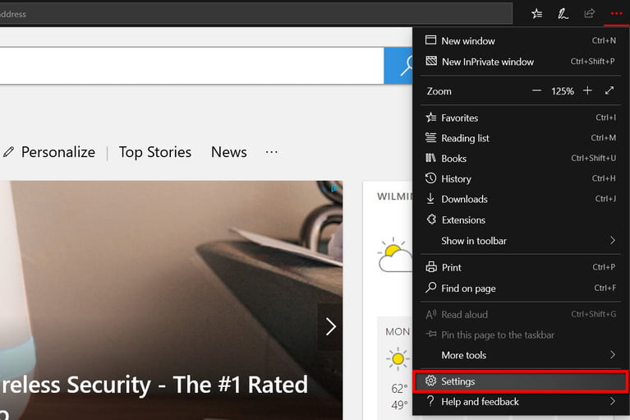Click the Downloads arrow icon

pyautogui.click(x=430, y=199)
